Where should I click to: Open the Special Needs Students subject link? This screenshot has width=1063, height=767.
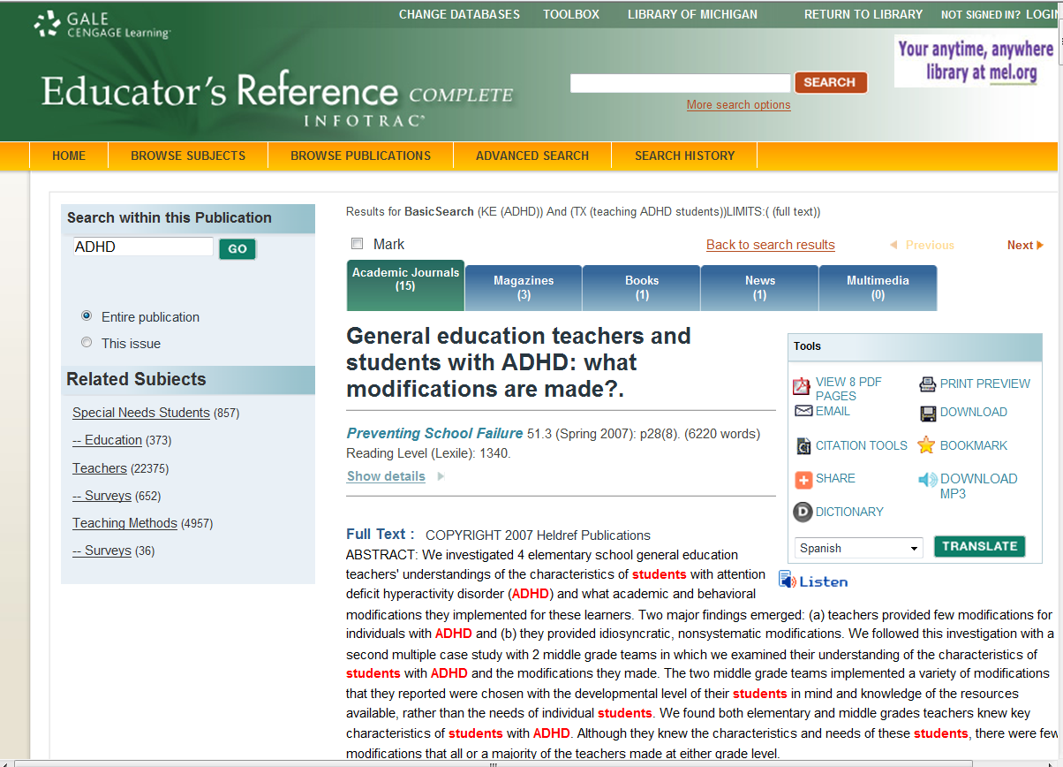point(141,413)
